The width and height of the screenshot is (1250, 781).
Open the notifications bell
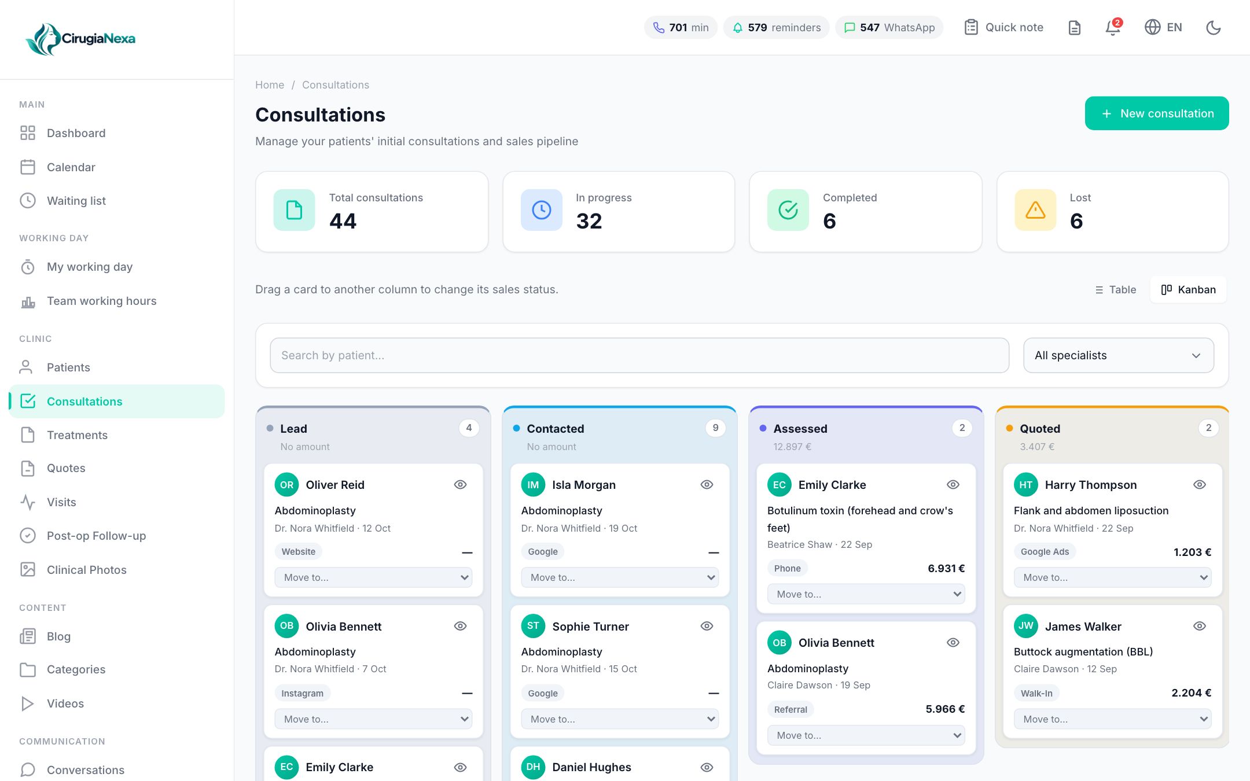(1112, 27)
